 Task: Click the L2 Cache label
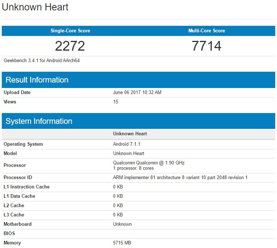[14, 205]
